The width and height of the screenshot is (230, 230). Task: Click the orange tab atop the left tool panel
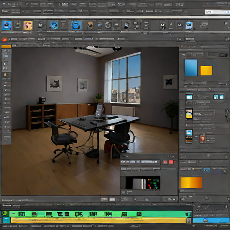pos(6,46)
